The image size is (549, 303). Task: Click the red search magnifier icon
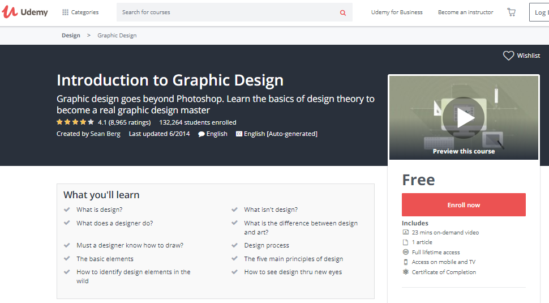[x=343, y=12]
